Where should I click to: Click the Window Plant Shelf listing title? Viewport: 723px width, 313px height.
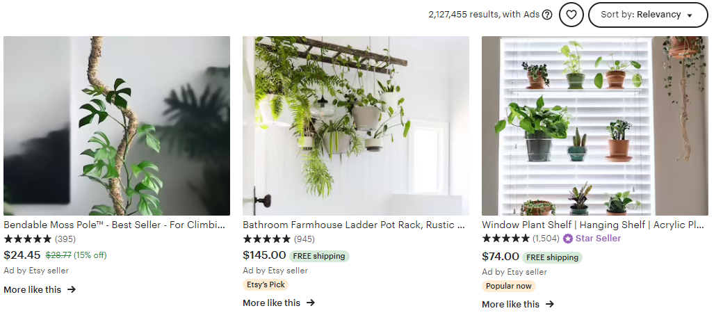point(593,225)
